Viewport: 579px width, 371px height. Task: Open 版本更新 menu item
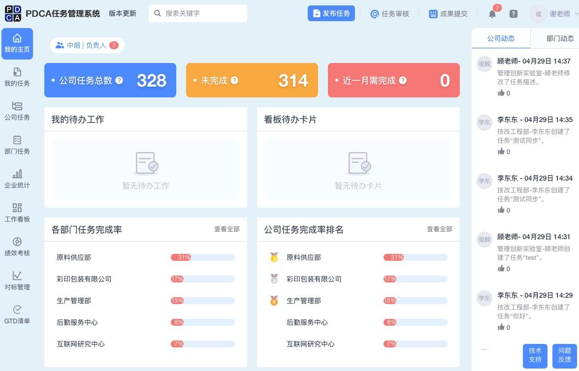[123, 13]
